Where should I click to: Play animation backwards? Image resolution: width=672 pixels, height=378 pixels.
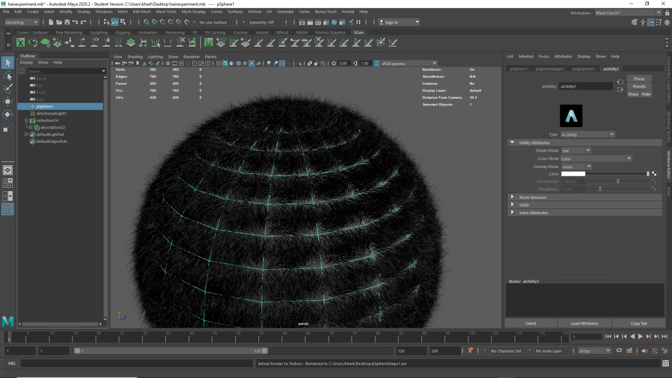[x=633, y=337]
